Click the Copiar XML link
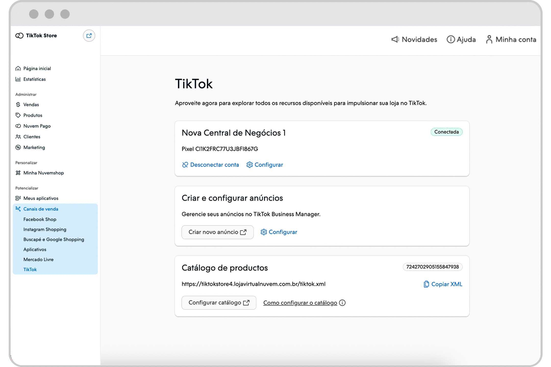 pos(443,284)
